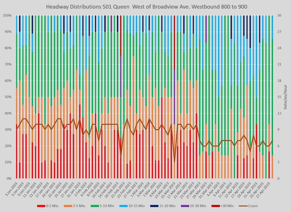Click the 0% label on left axis

coord(9,178)
